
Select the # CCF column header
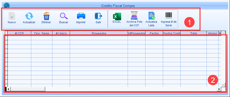pos(19,33)
